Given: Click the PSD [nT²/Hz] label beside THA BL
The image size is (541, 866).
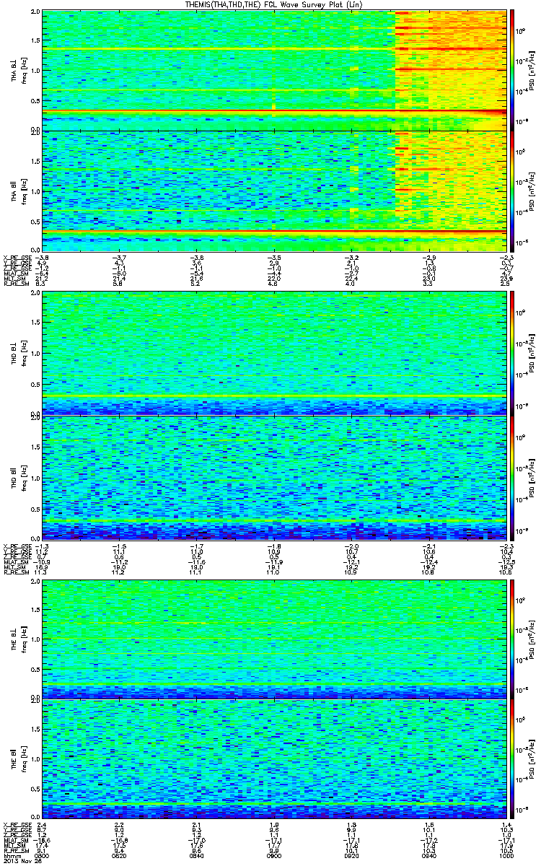Looking at the screenshot, I should tap(534, 70).
